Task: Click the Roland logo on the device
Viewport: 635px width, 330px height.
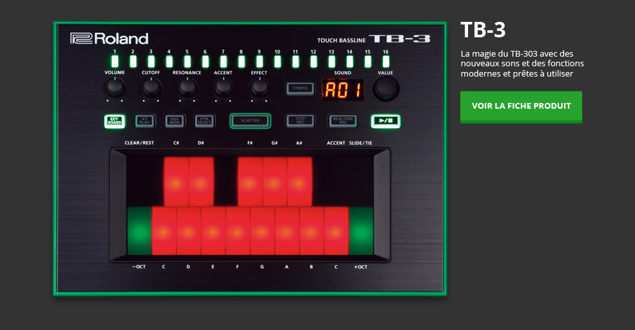Action: (110, 39)
